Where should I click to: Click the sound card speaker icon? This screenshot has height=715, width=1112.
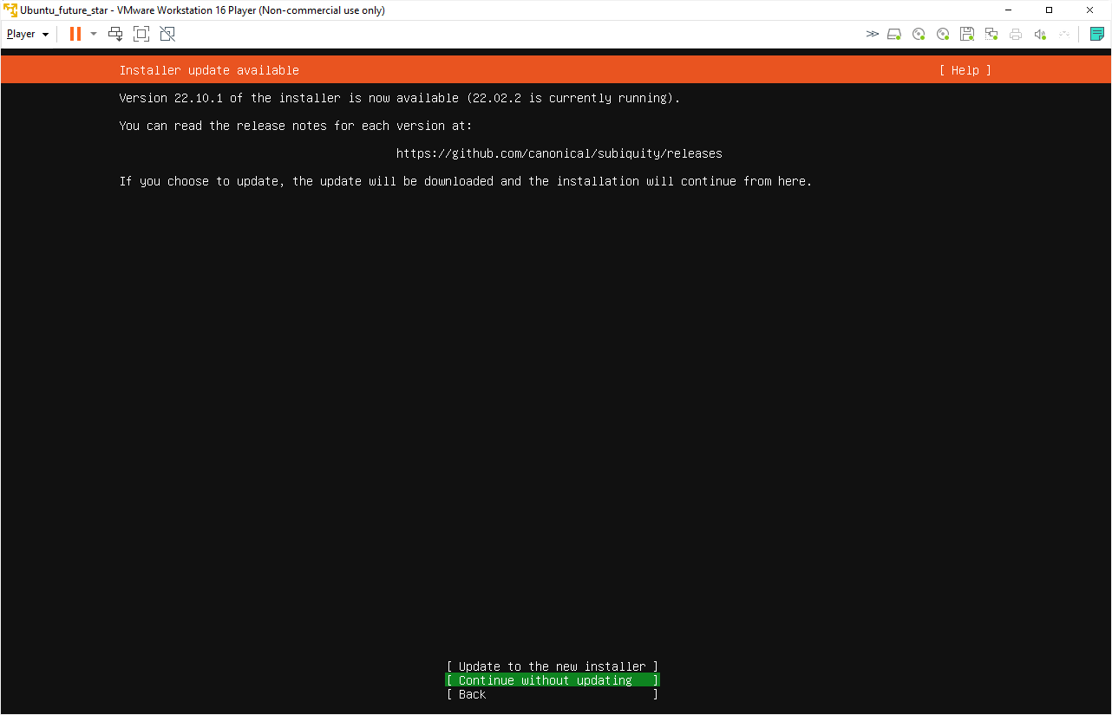(x=1040, y=34)
